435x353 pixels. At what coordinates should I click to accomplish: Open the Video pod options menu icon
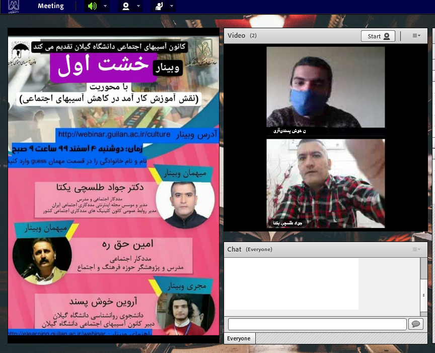click(416, 36)
